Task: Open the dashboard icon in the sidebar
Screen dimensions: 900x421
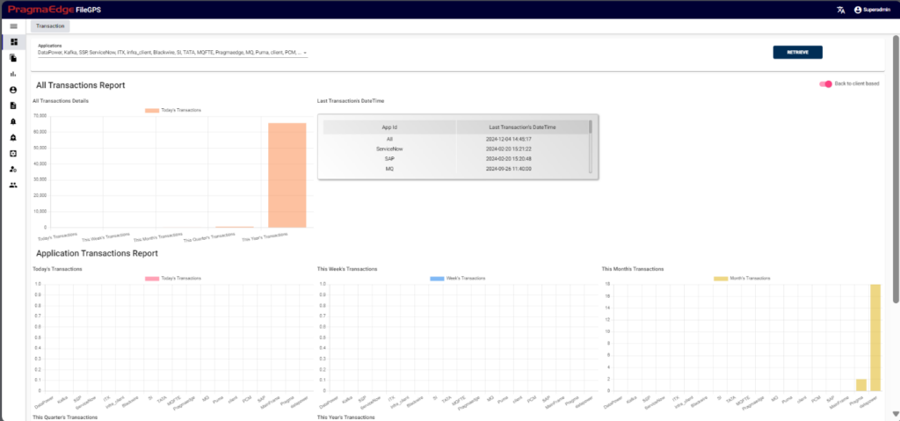Action: [x=13, y=42]
